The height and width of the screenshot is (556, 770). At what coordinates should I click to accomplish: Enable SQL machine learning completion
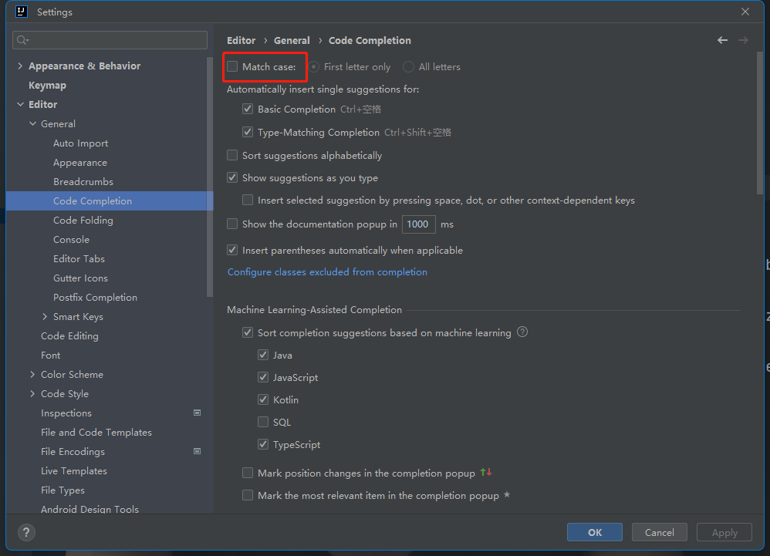click(263, 422)
